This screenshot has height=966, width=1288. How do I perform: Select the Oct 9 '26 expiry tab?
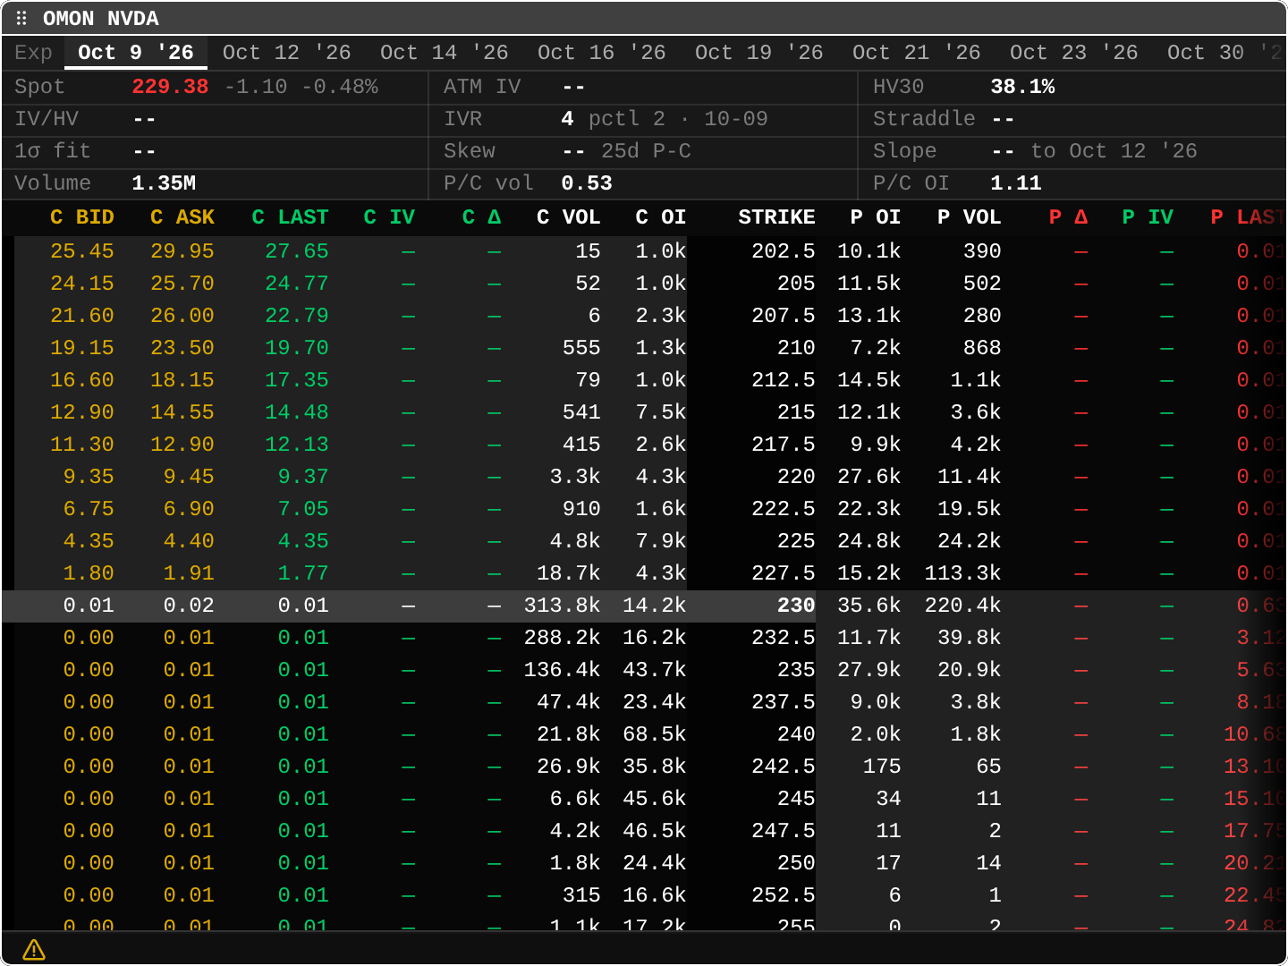136,52
